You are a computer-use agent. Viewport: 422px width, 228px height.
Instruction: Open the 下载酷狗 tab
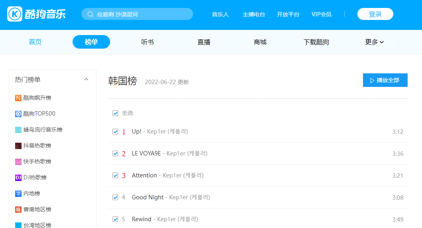click(x=316, y=42)
